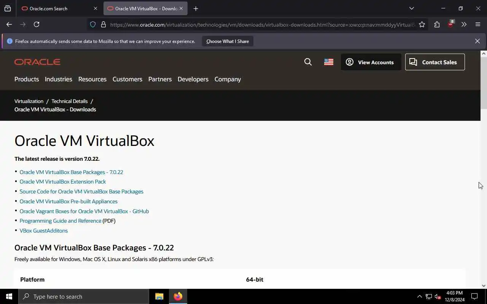Open File Explorer from taskbar

(159, 296)
